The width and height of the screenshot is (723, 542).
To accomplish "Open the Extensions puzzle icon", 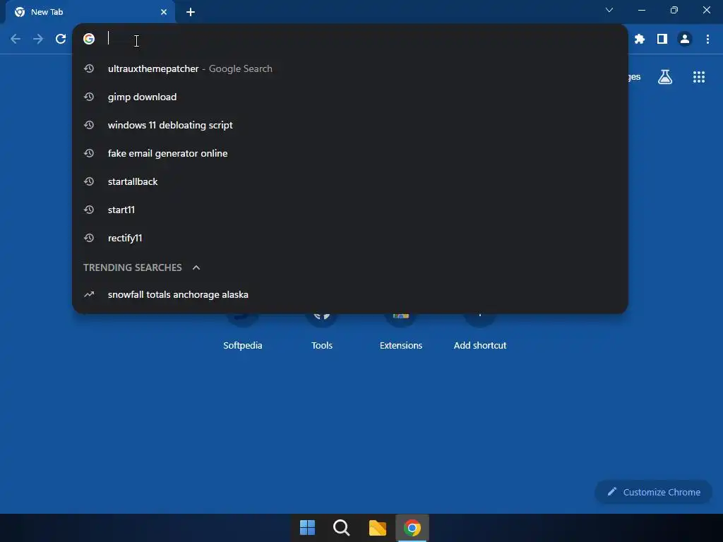I will pos(639,39).
